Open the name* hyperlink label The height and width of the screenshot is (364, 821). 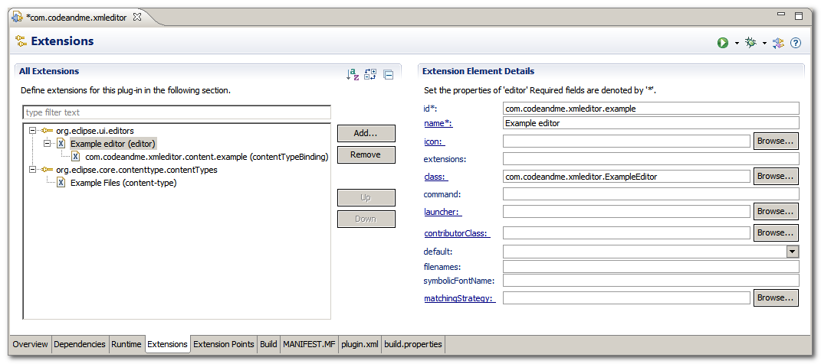coord(438,123)
